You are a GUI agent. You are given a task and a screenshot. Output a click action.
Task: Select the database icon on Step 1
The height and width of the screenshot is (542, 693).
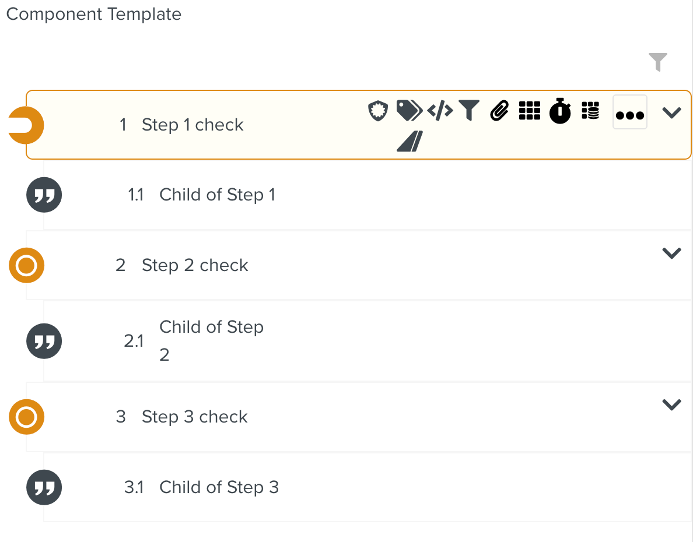590,111
